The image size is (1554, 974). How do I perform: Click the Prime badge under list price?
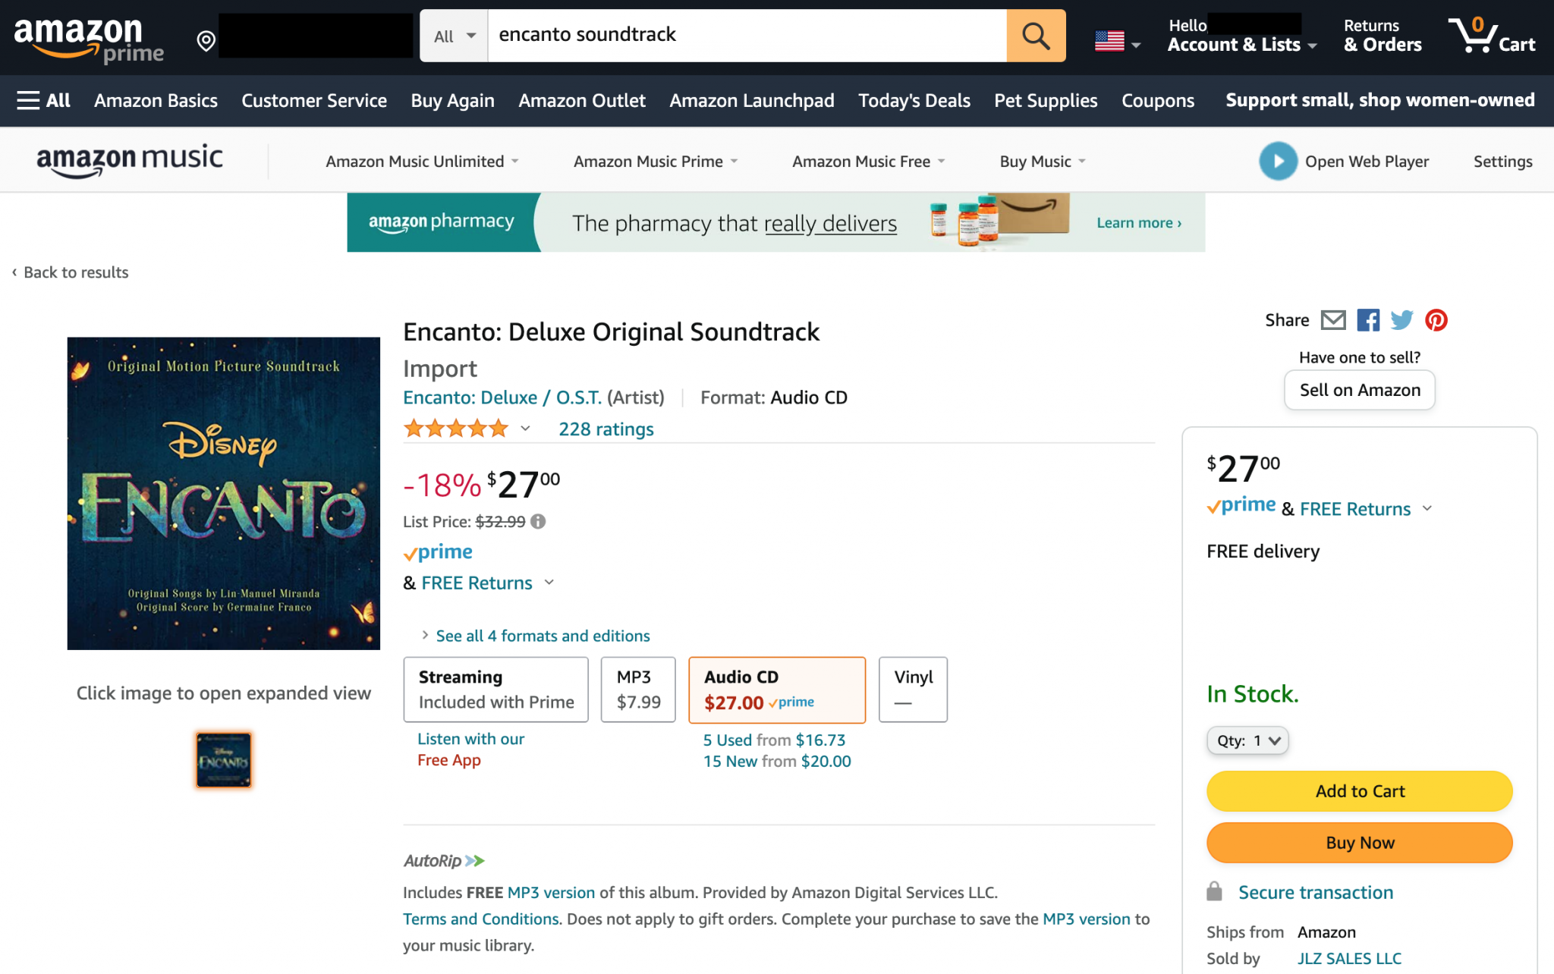tap(438, 552)
